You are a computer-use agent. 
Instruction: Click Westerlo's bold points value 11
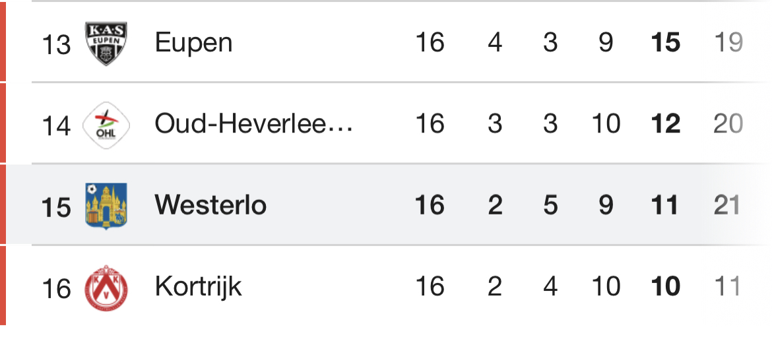[x=665, y=206]
